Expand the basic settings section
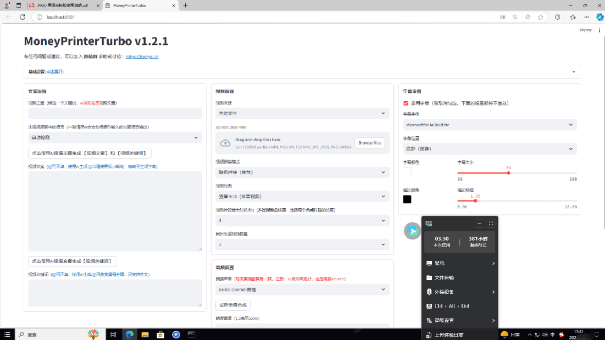The height and width of the screenshot is (340, 605). [x=302, y=72]
